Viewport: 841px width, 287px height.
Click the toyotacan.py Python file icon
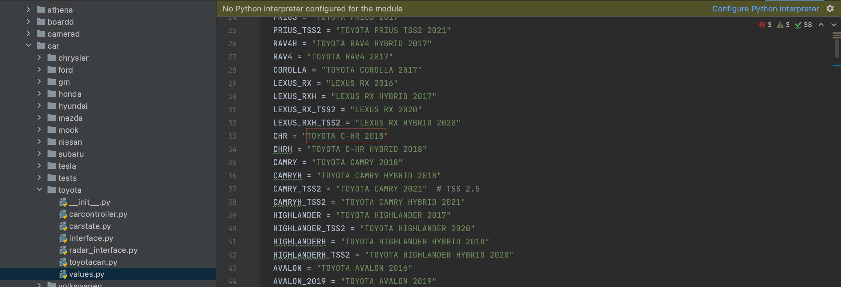[63, 263]
